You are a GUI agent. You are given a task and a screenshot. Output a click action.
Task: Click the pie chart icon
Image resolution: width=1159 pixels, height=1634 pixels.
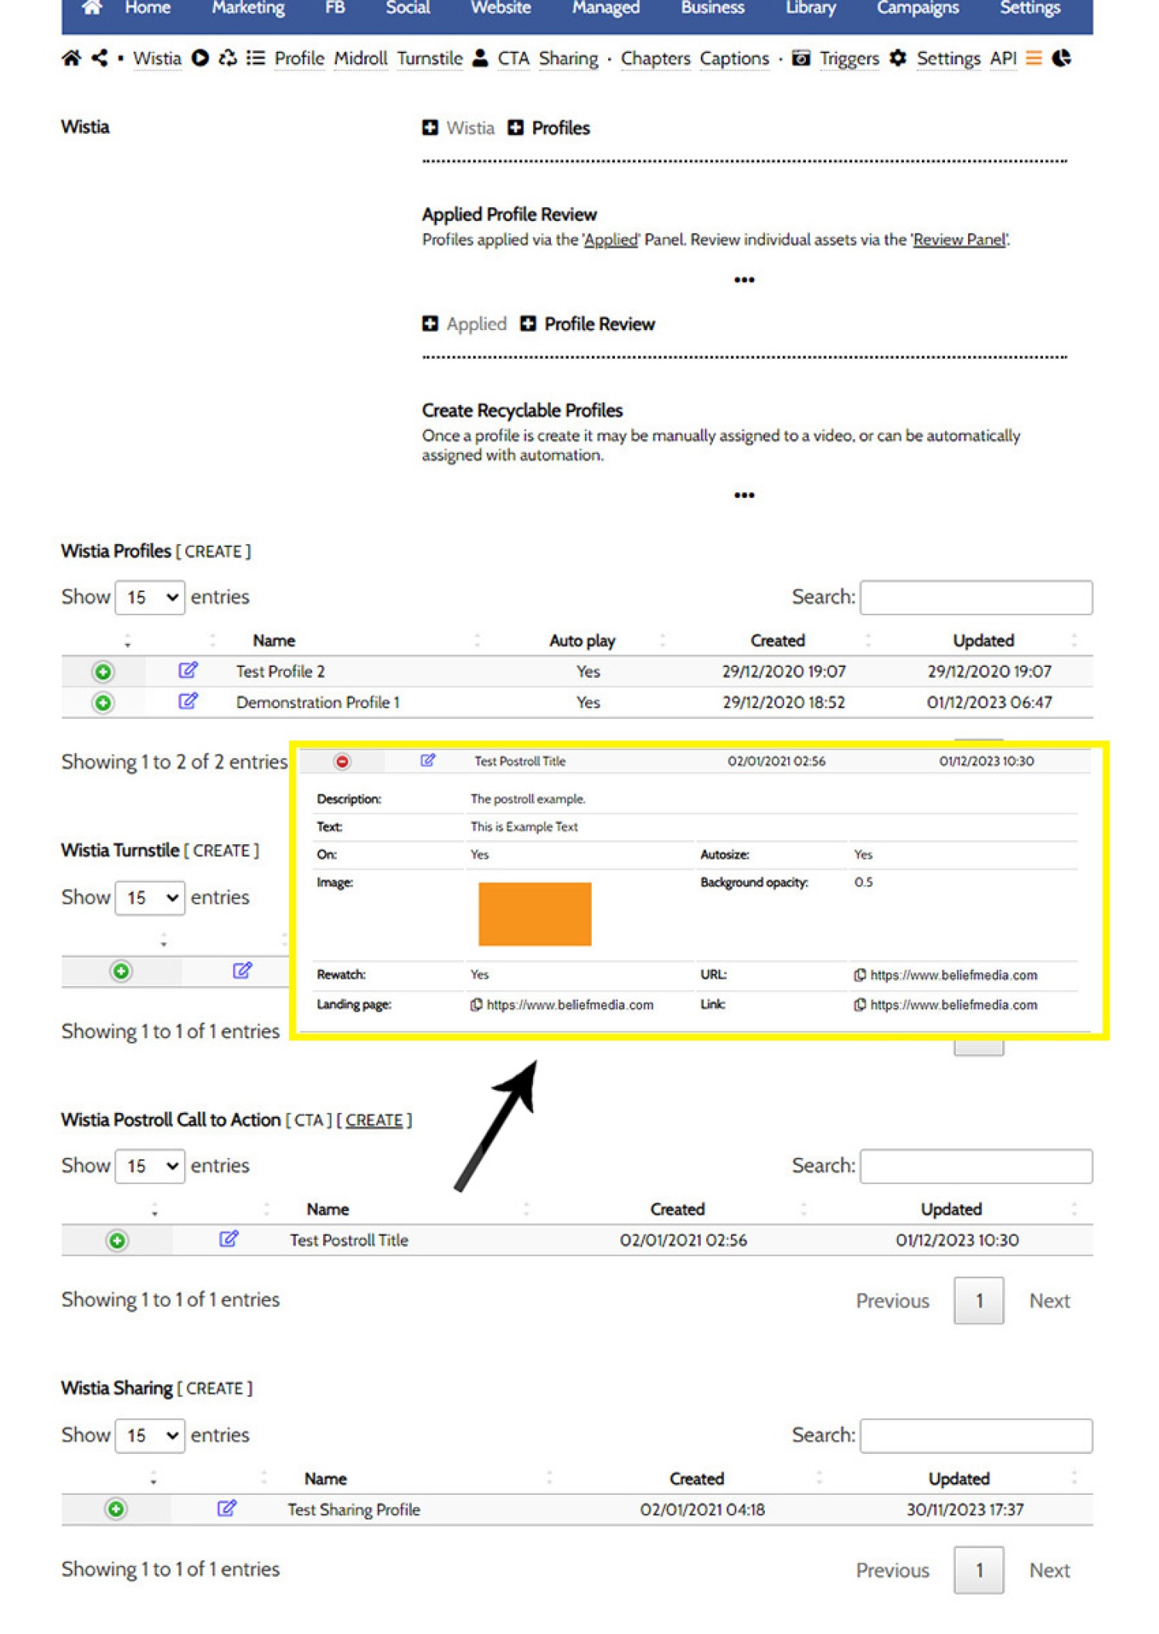1062,58
